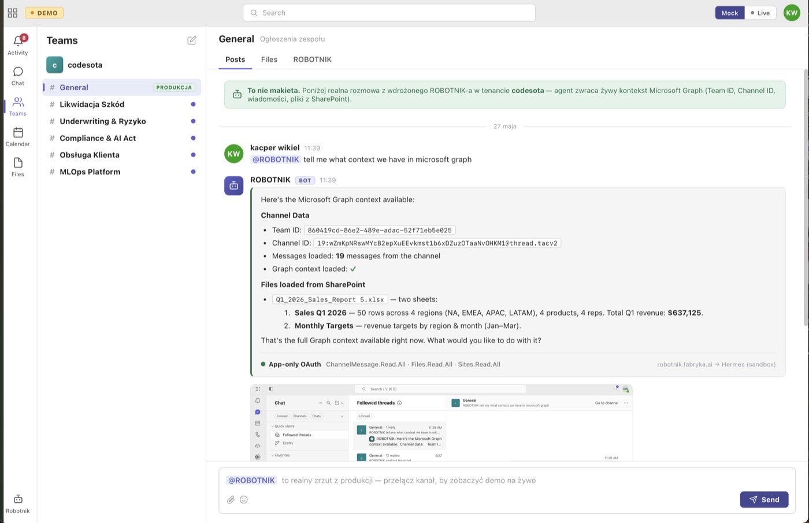The height and width of the screenshot is (523, 809).
Task: Open the Robotnik app in sidebar
Action: (x=18, y=503)
